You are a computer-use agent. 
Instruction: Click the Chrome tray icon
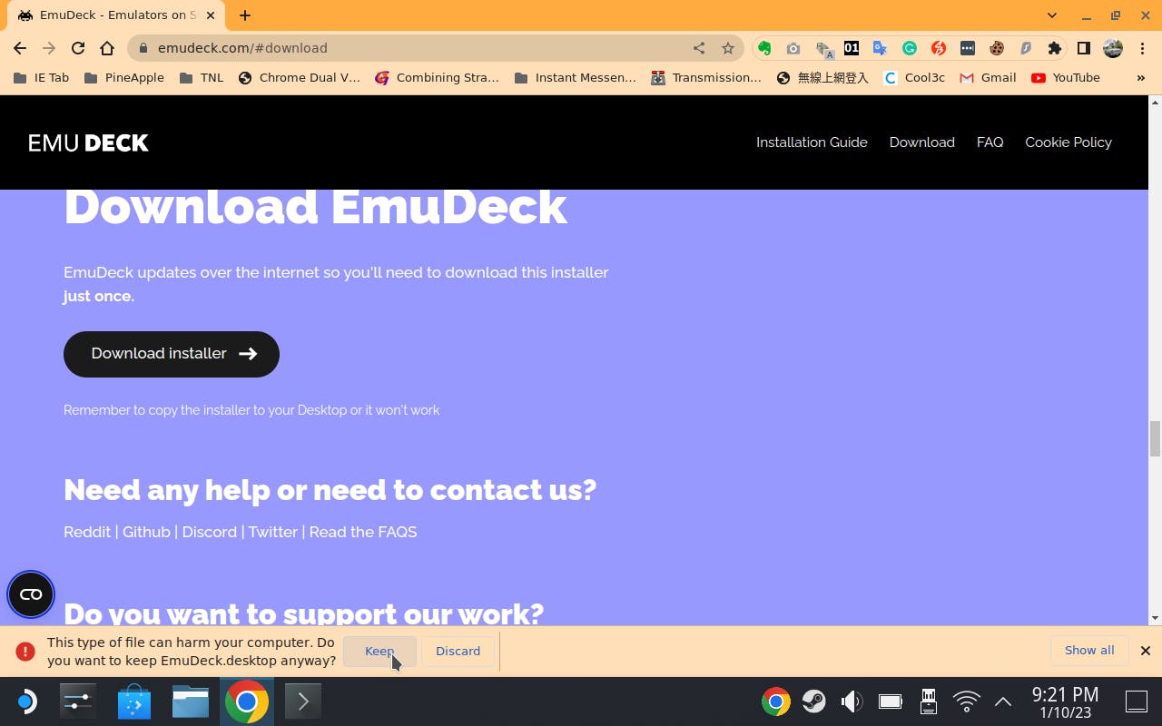(775, 701)
